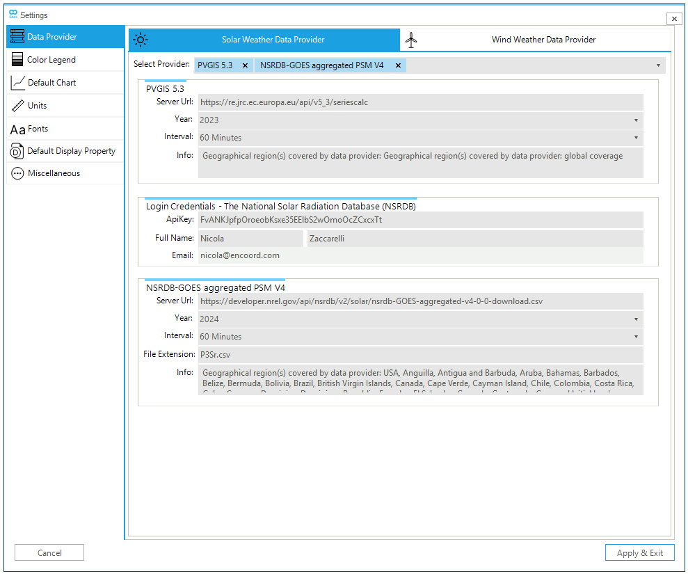Click the Fonts 'Aa' icon
The image size is (688, 574).
click(17, 129)
